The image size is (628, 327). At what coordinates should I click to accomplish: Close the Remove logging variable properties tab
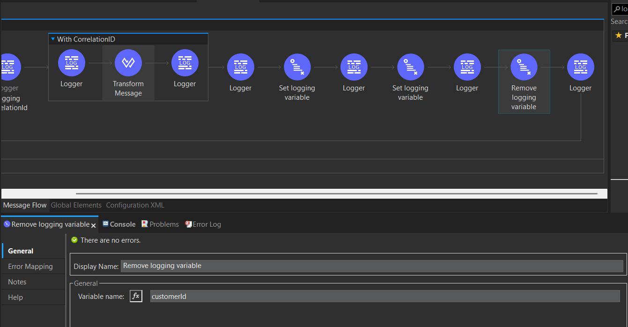pyautogui.click(x=93, y=225)
